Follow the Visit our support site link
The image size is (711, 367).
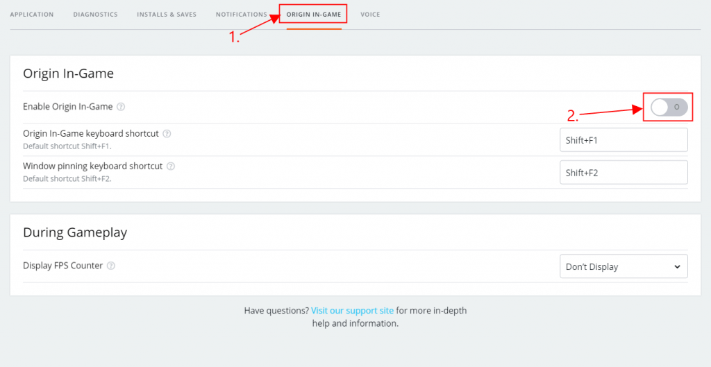pyautogui.click(x=352, y=311)
